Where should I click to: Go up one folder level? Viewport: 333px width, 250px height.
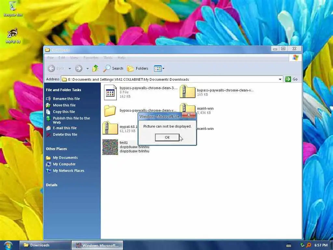pos(95,68)
